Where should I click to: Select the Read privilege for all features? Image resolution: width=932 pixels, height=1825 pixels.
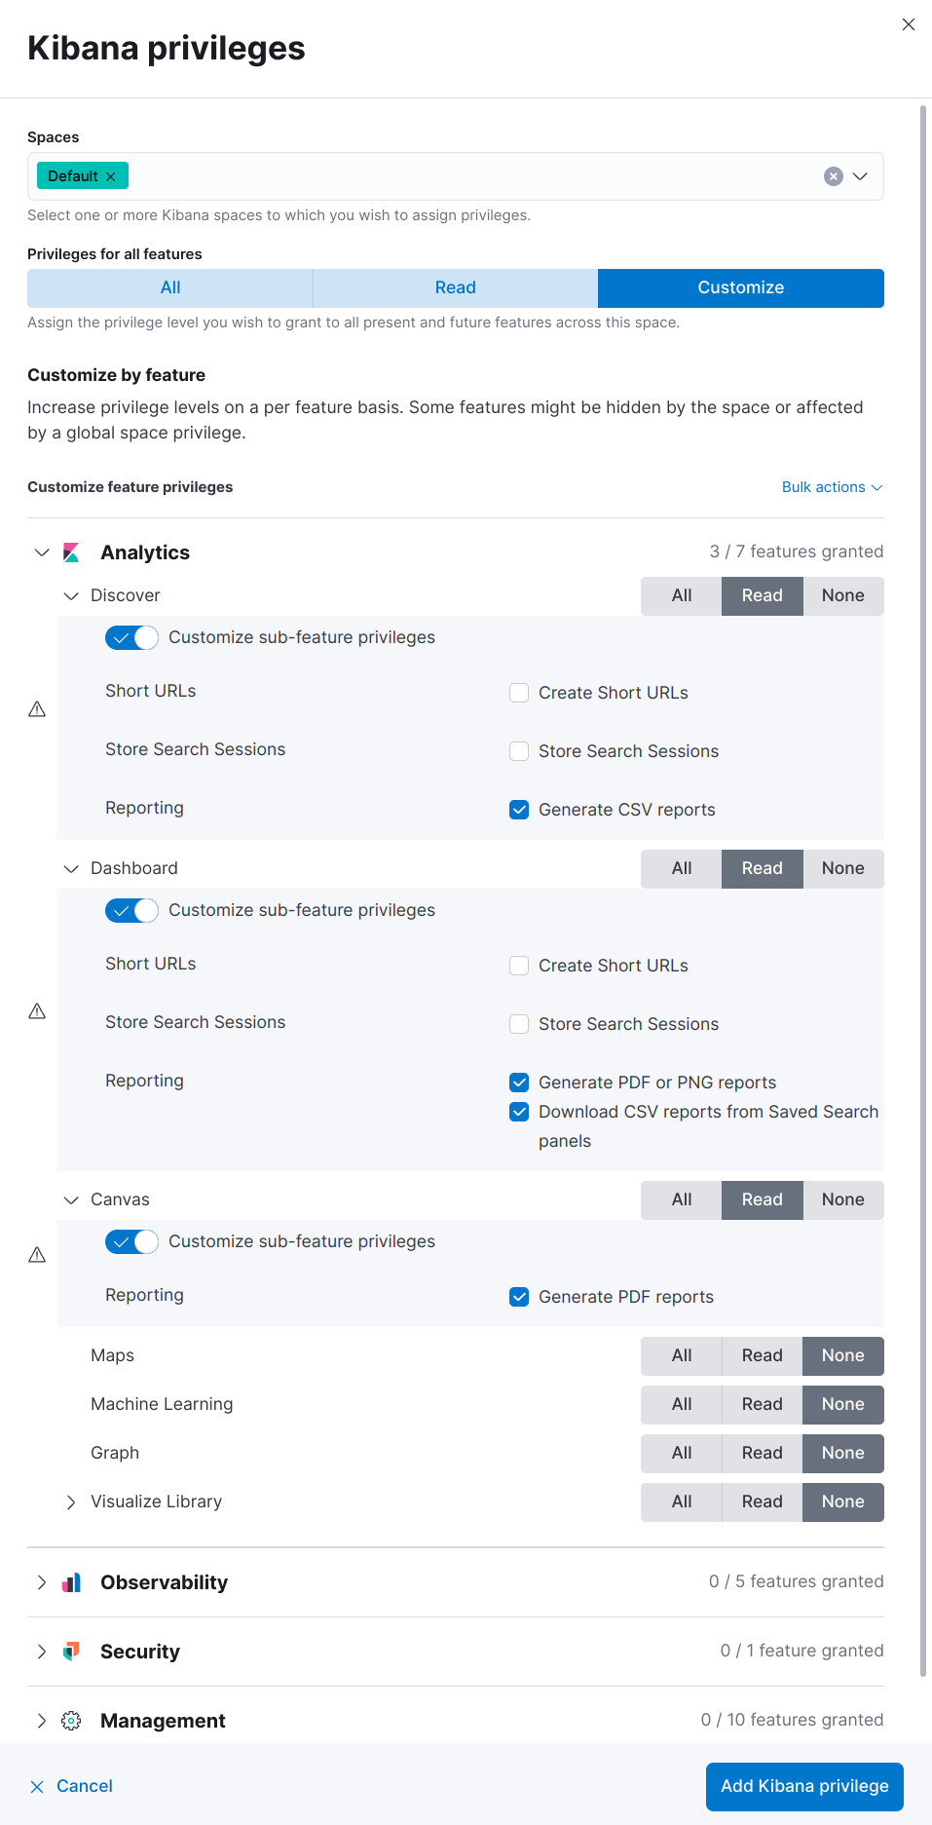tap(455, 288)
